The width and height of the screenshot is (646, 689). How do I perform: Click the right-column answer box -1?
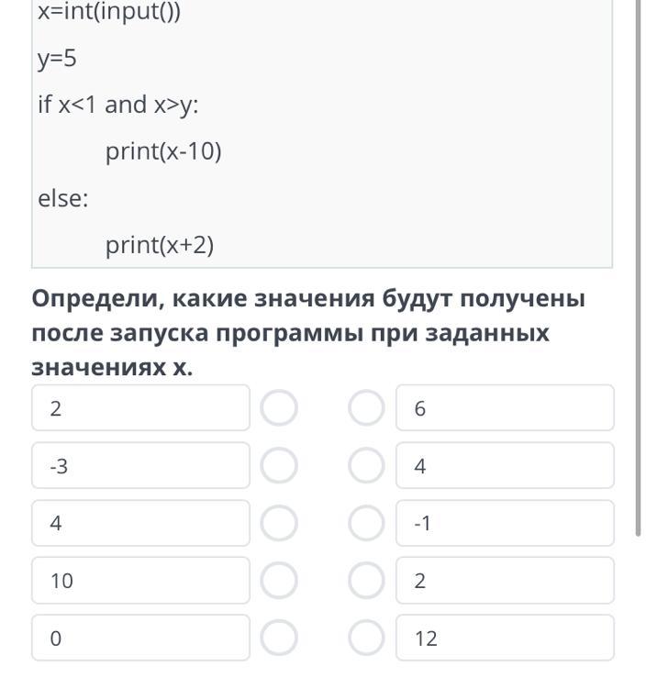tap(505, 524)
